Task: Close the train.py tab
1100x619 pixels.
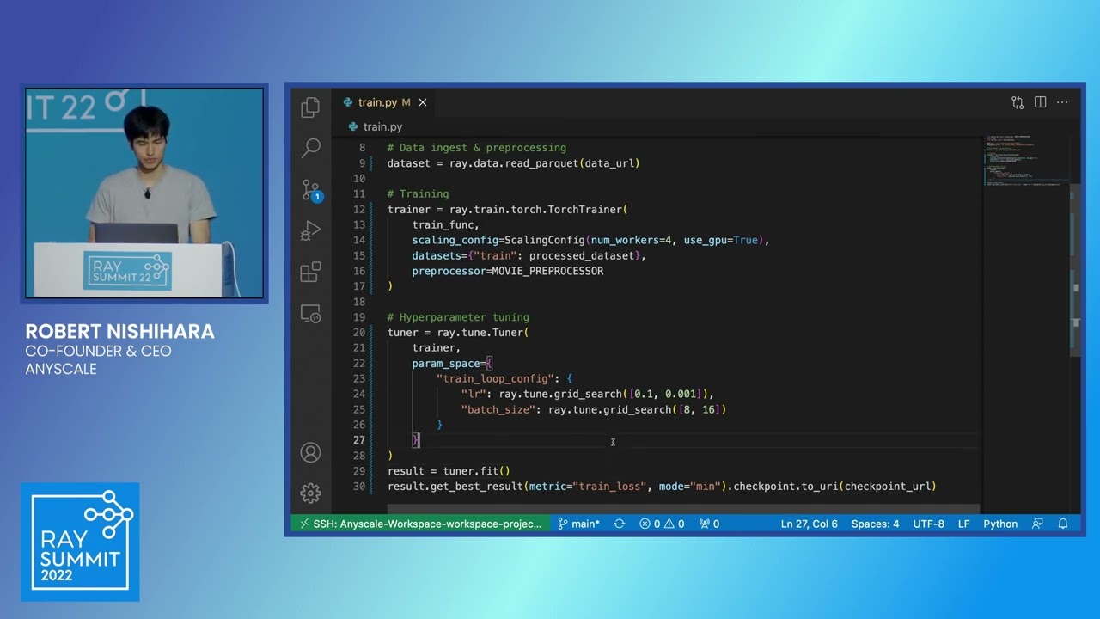Action: 422,102
